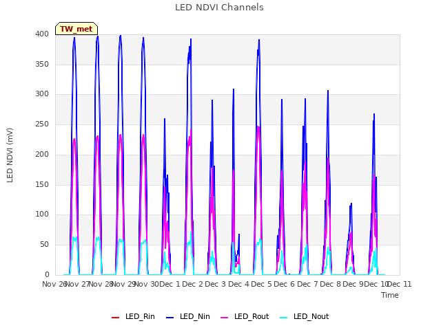Click the small blue peak on Dec 8
This screenshot has width=441, height=330.
351,203
